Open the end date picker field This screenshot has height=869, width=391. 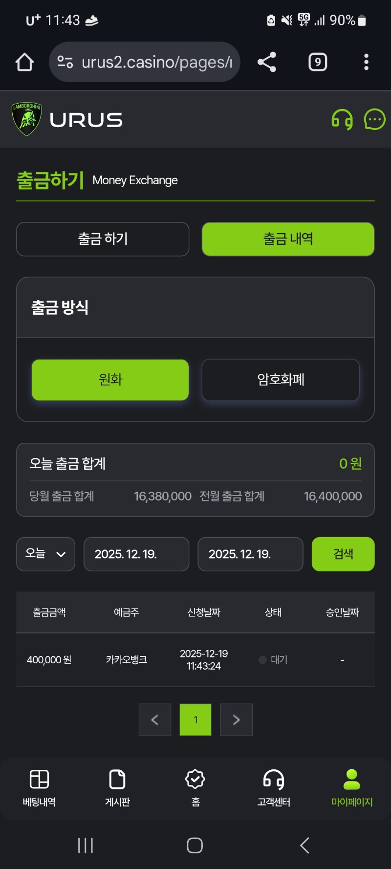[250, 554]
